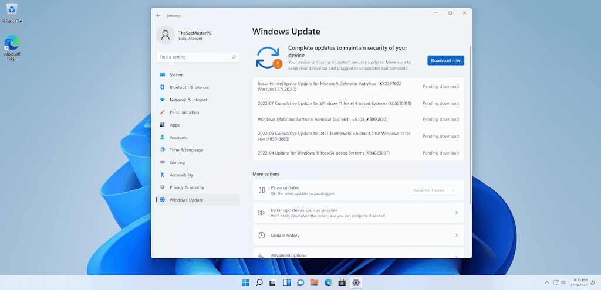Click the Apps icon in sidebar
601x290 pixels.
162,125
